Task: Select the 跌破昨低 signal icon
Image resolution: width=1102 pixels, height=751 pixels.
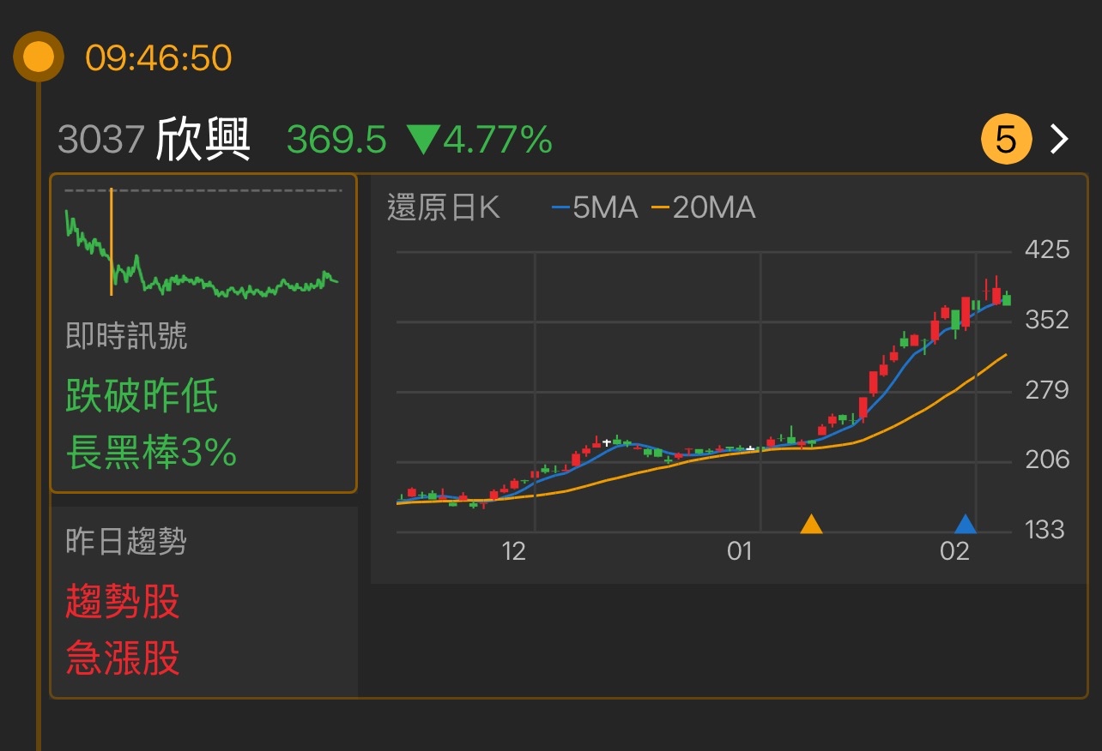Action: 141,395
